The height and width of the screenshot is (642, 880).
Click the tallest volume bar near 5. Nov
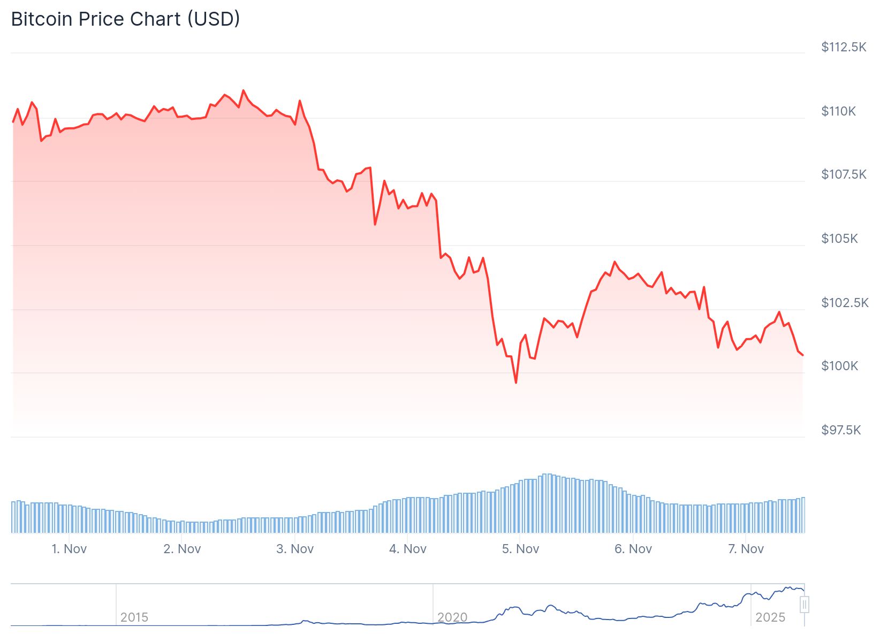point(545,503)
